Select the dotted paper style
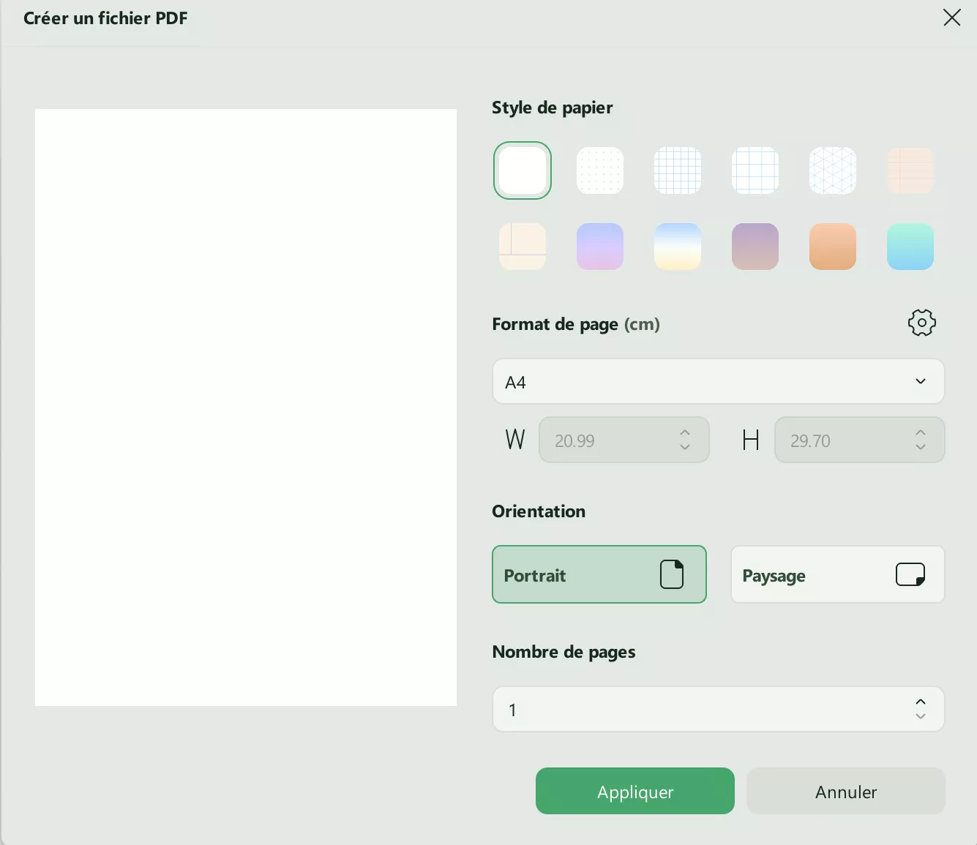The height and width of the screenshot is (845, 977). point(599,170)
